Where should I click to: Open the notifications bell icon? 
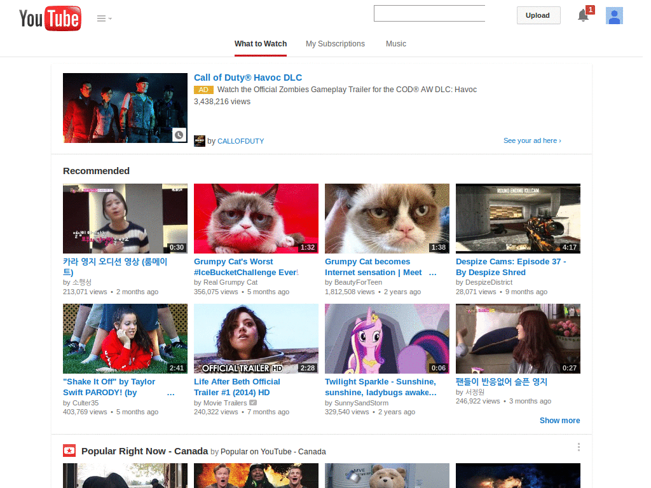pos(584,16)
